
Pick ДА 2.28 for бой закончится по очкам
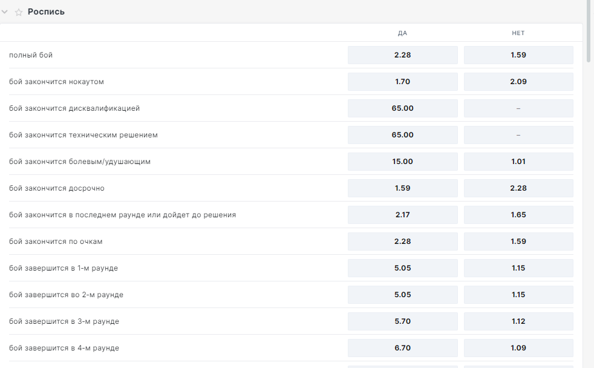(402, 241)
